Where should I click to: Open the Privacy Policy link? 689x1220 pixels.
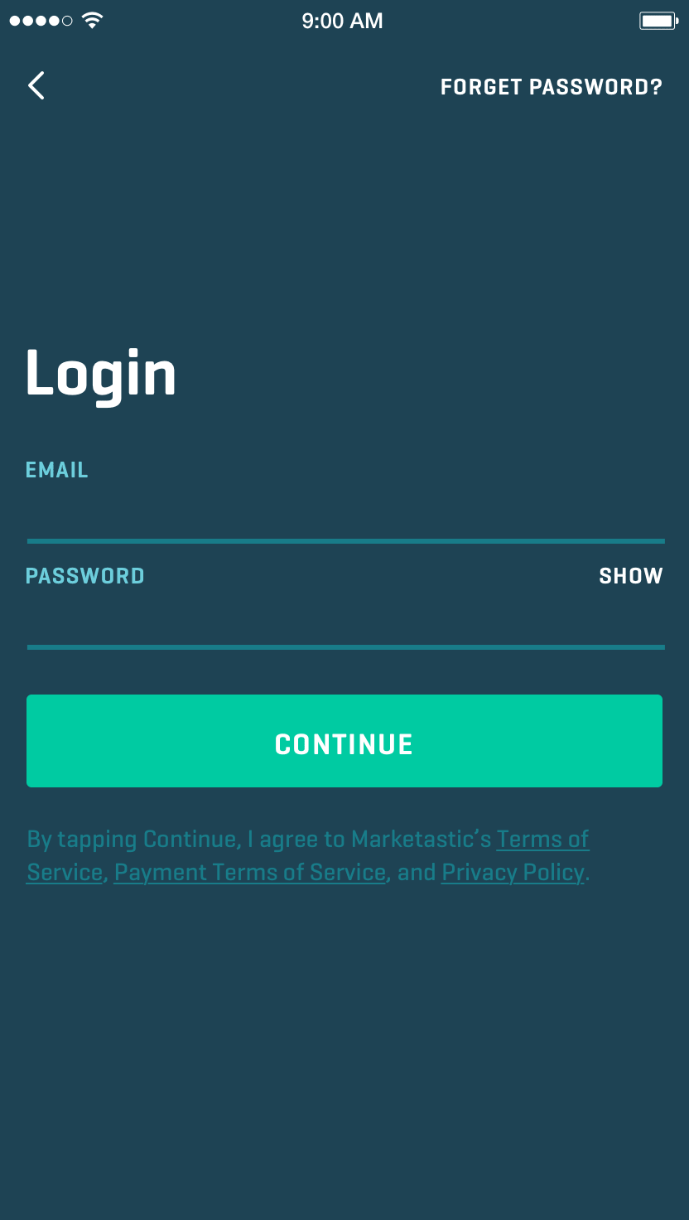513,873
